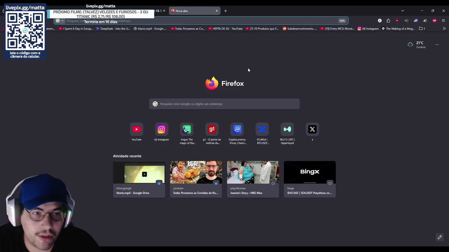Open the search engine selector dropdown in URL bar
This screenshot has height=252, width=449.
pos(60,21)
